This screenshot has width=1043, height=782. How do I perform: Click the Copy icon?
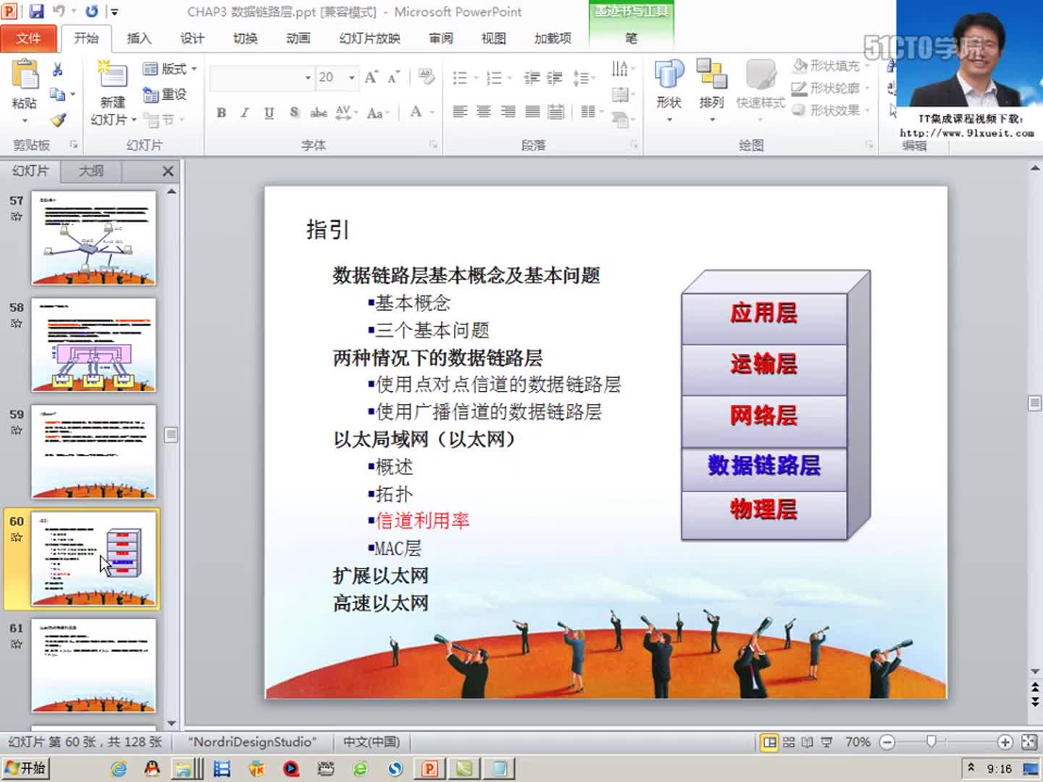pos(58,94)
